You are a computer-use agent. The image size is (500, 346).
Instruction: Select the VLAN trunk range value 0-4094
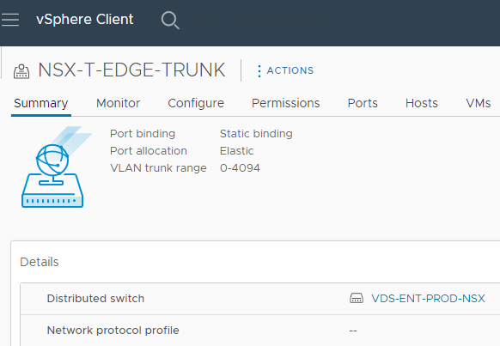(x=240, y=168)
